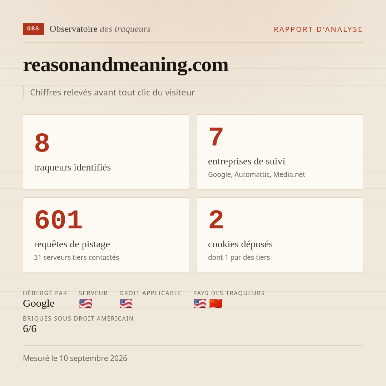Viewport: 386px width, 386px height.
Task: Click the number 8 in trackers card
Action: 42,143
